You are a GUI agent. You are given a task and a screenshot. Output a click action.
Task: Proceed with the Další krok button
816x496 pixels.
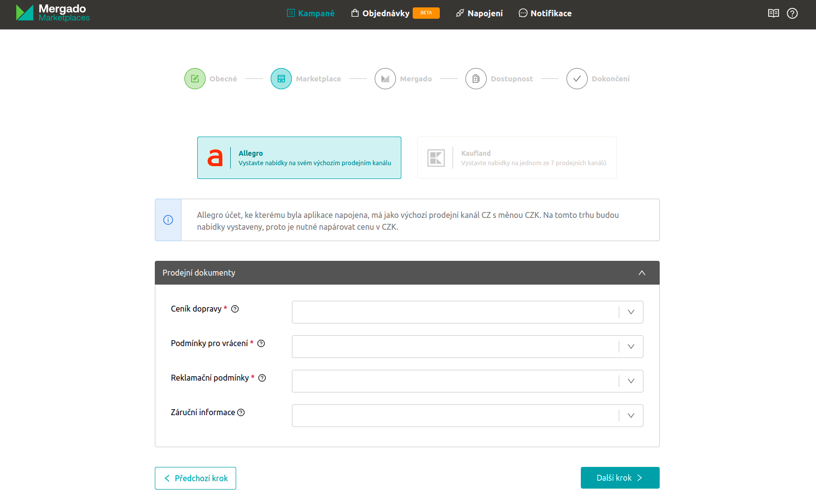point(619,478)
